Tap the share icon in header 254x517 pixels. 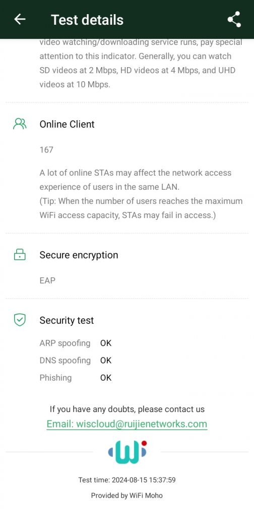pos(234,20)
